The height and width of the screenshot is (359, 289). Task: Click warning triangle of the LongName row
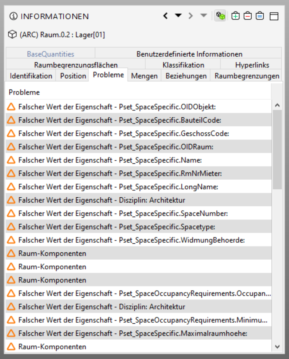[x=11, y=187]
